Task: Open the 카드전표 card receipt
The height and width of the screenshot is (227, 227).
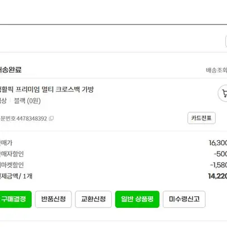Action: click(201, 118)
